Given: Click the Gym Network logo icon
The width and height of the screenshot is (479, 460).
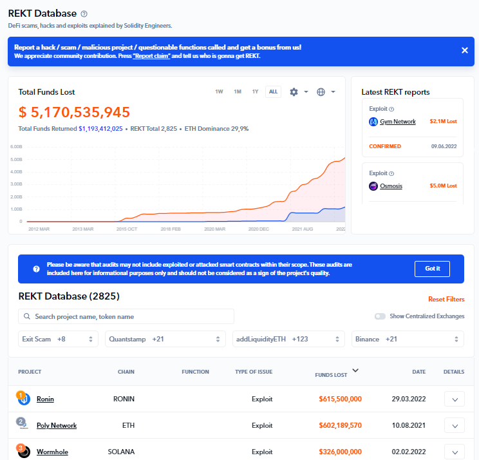Looking at the screenshot, I should 373,122.
